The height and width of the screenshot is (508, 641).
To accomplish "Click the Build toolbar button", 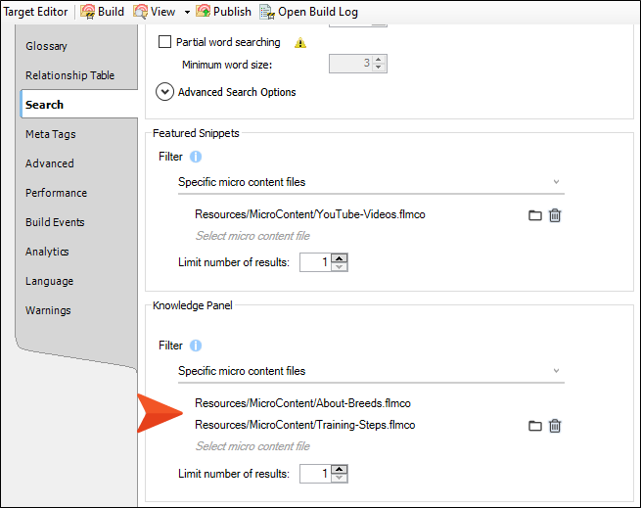I will click(102, 12).
